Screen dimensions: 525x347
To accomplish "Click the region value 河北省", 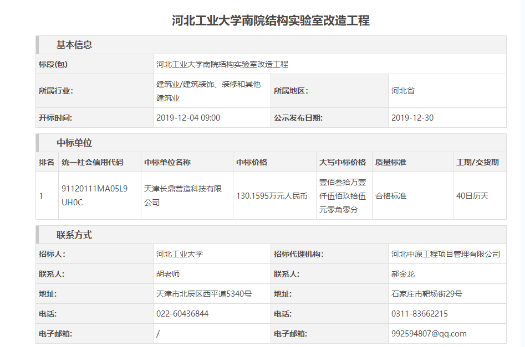I will coord(403,91).
